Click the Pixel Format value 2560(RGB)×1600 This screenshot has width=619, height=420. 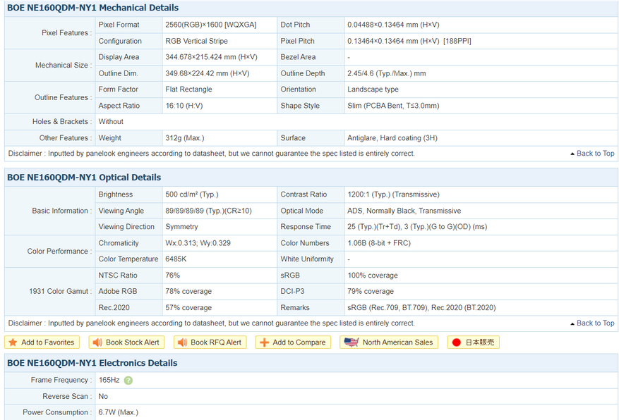tap(210, 25)
